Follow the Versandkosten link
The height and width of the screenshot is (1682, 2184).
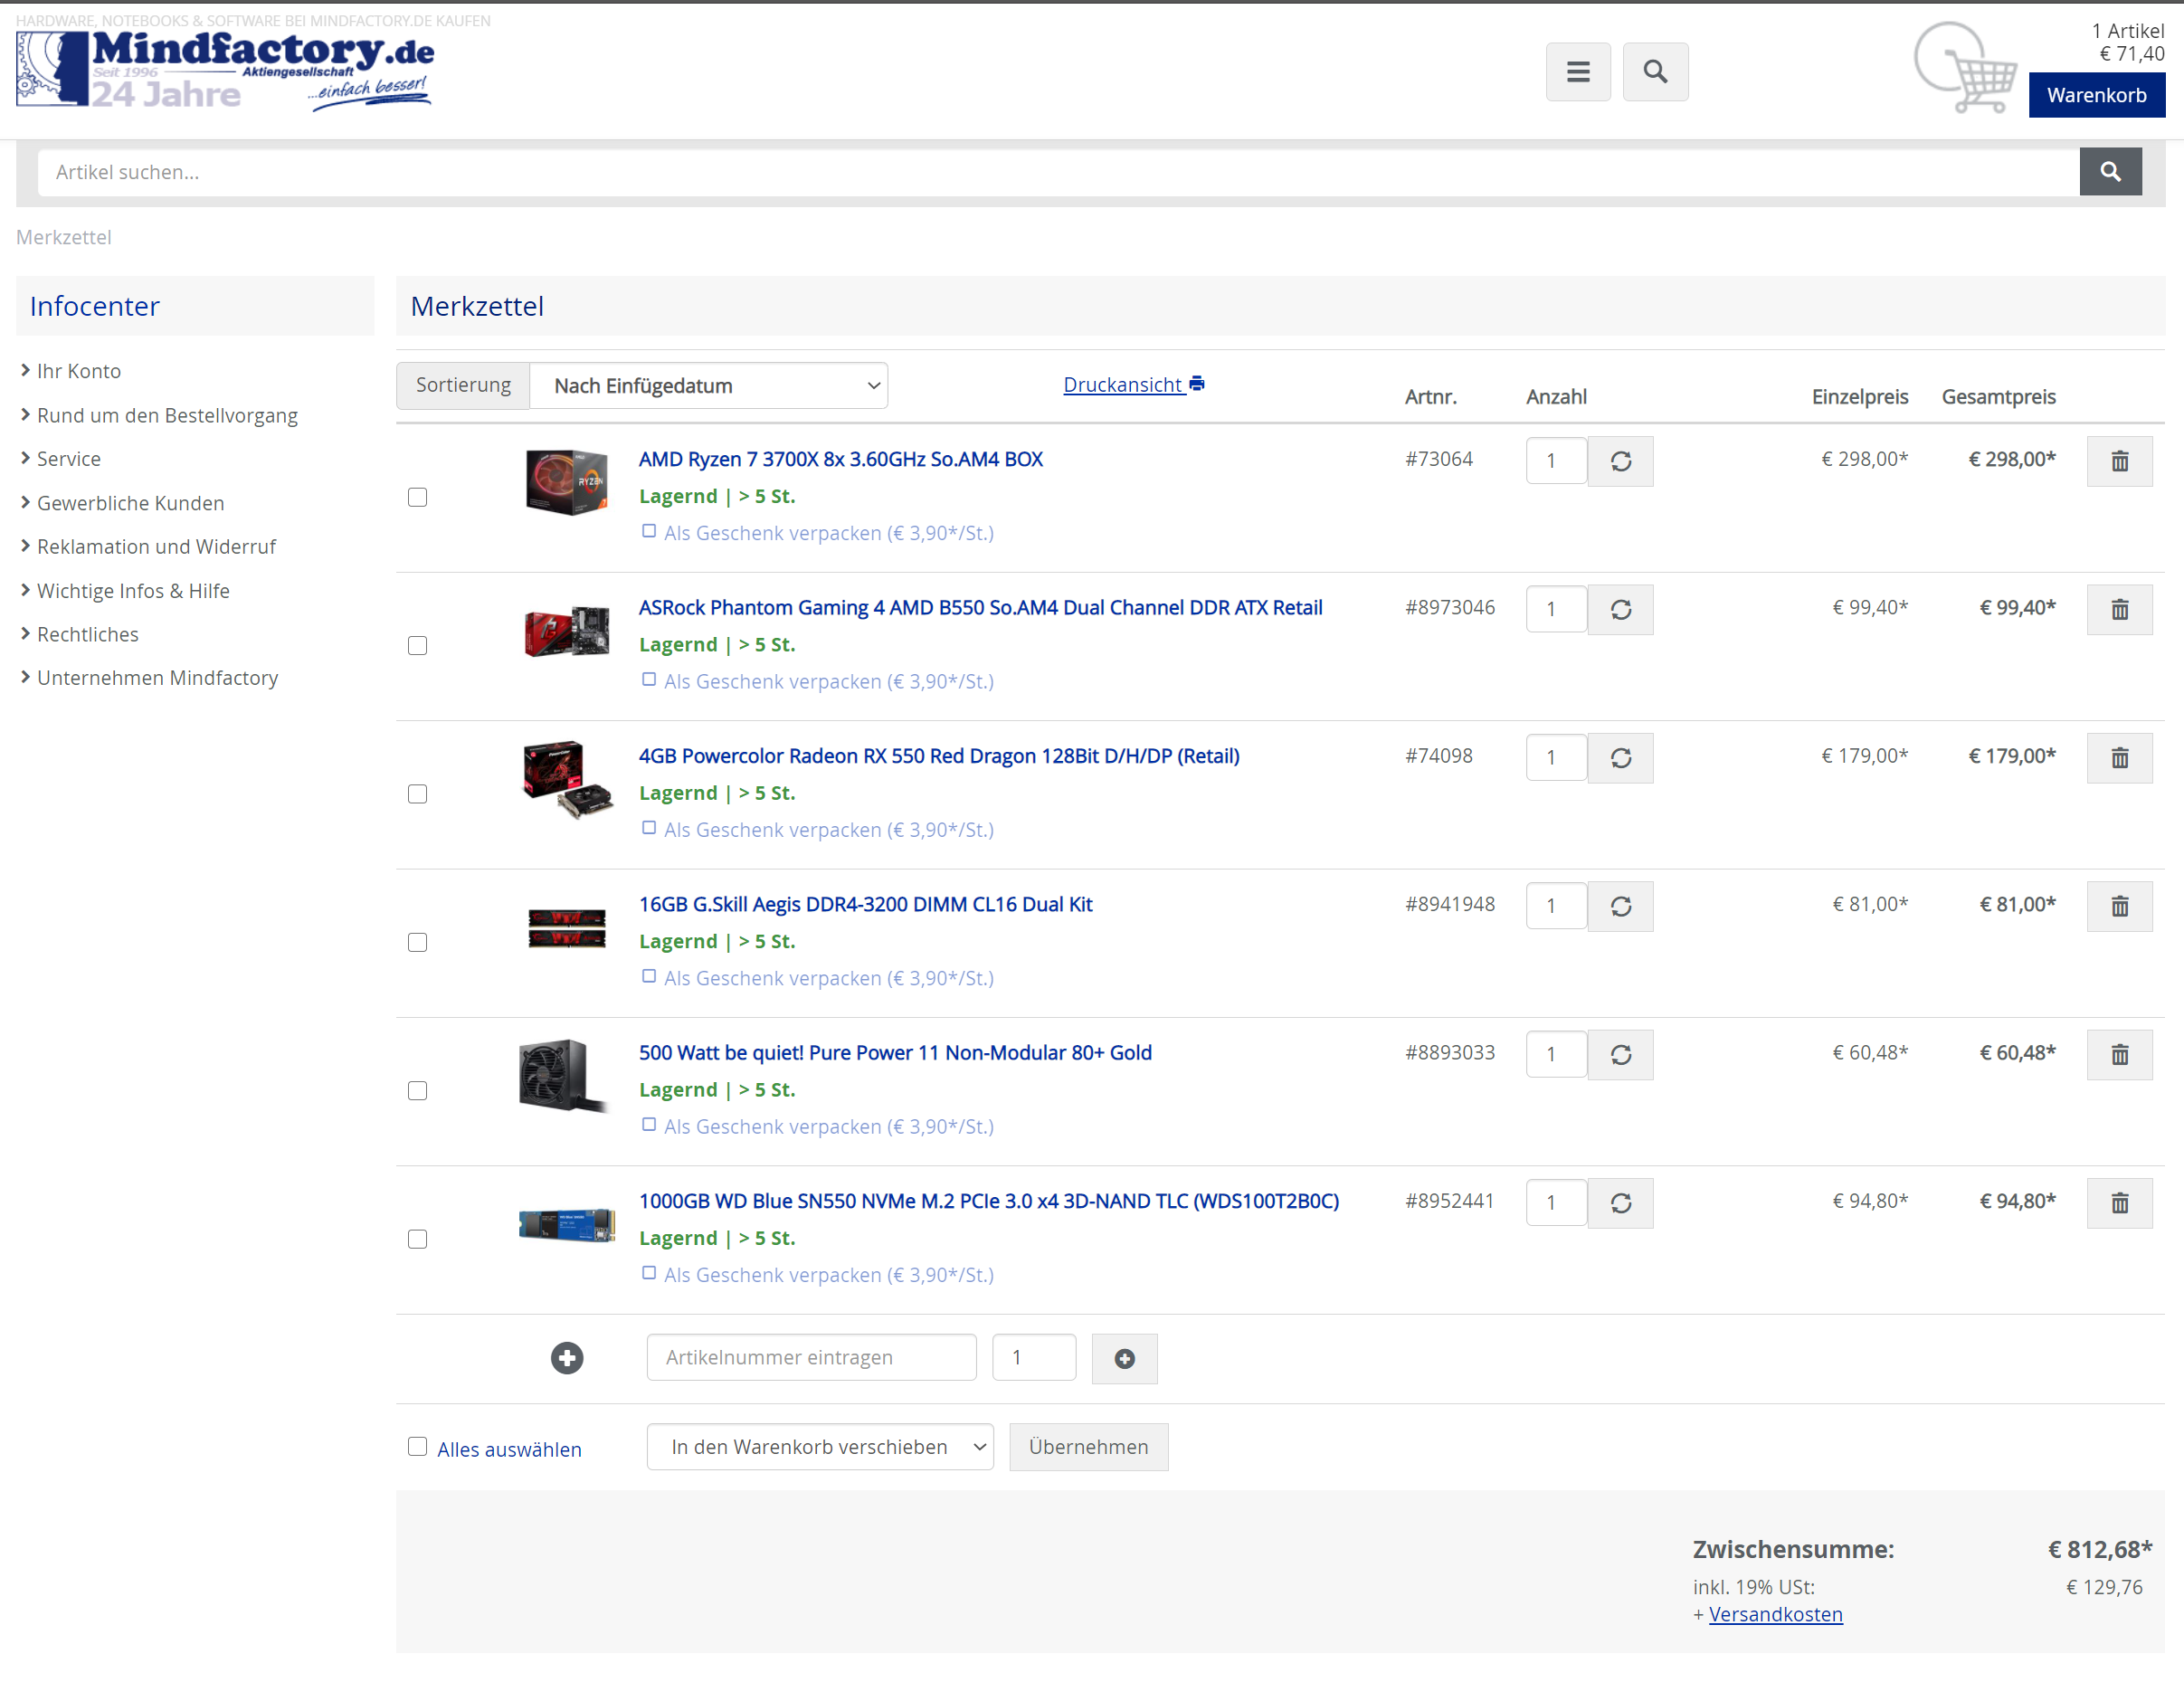1775,1614
